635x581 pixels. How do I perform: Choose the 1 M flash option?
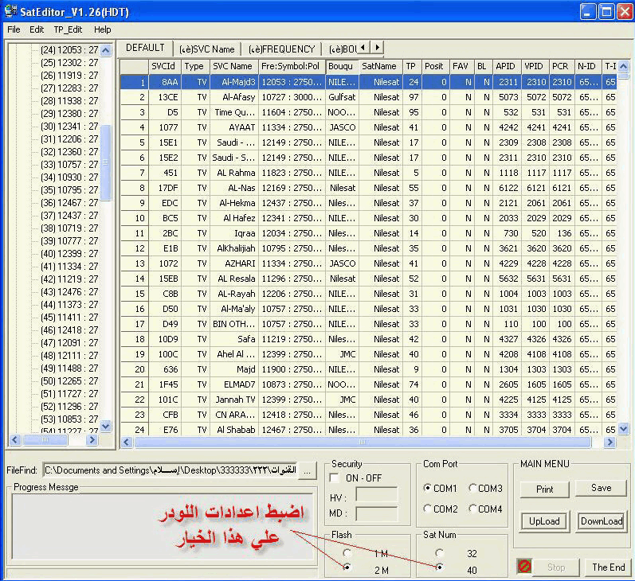(x=347, y=552)
